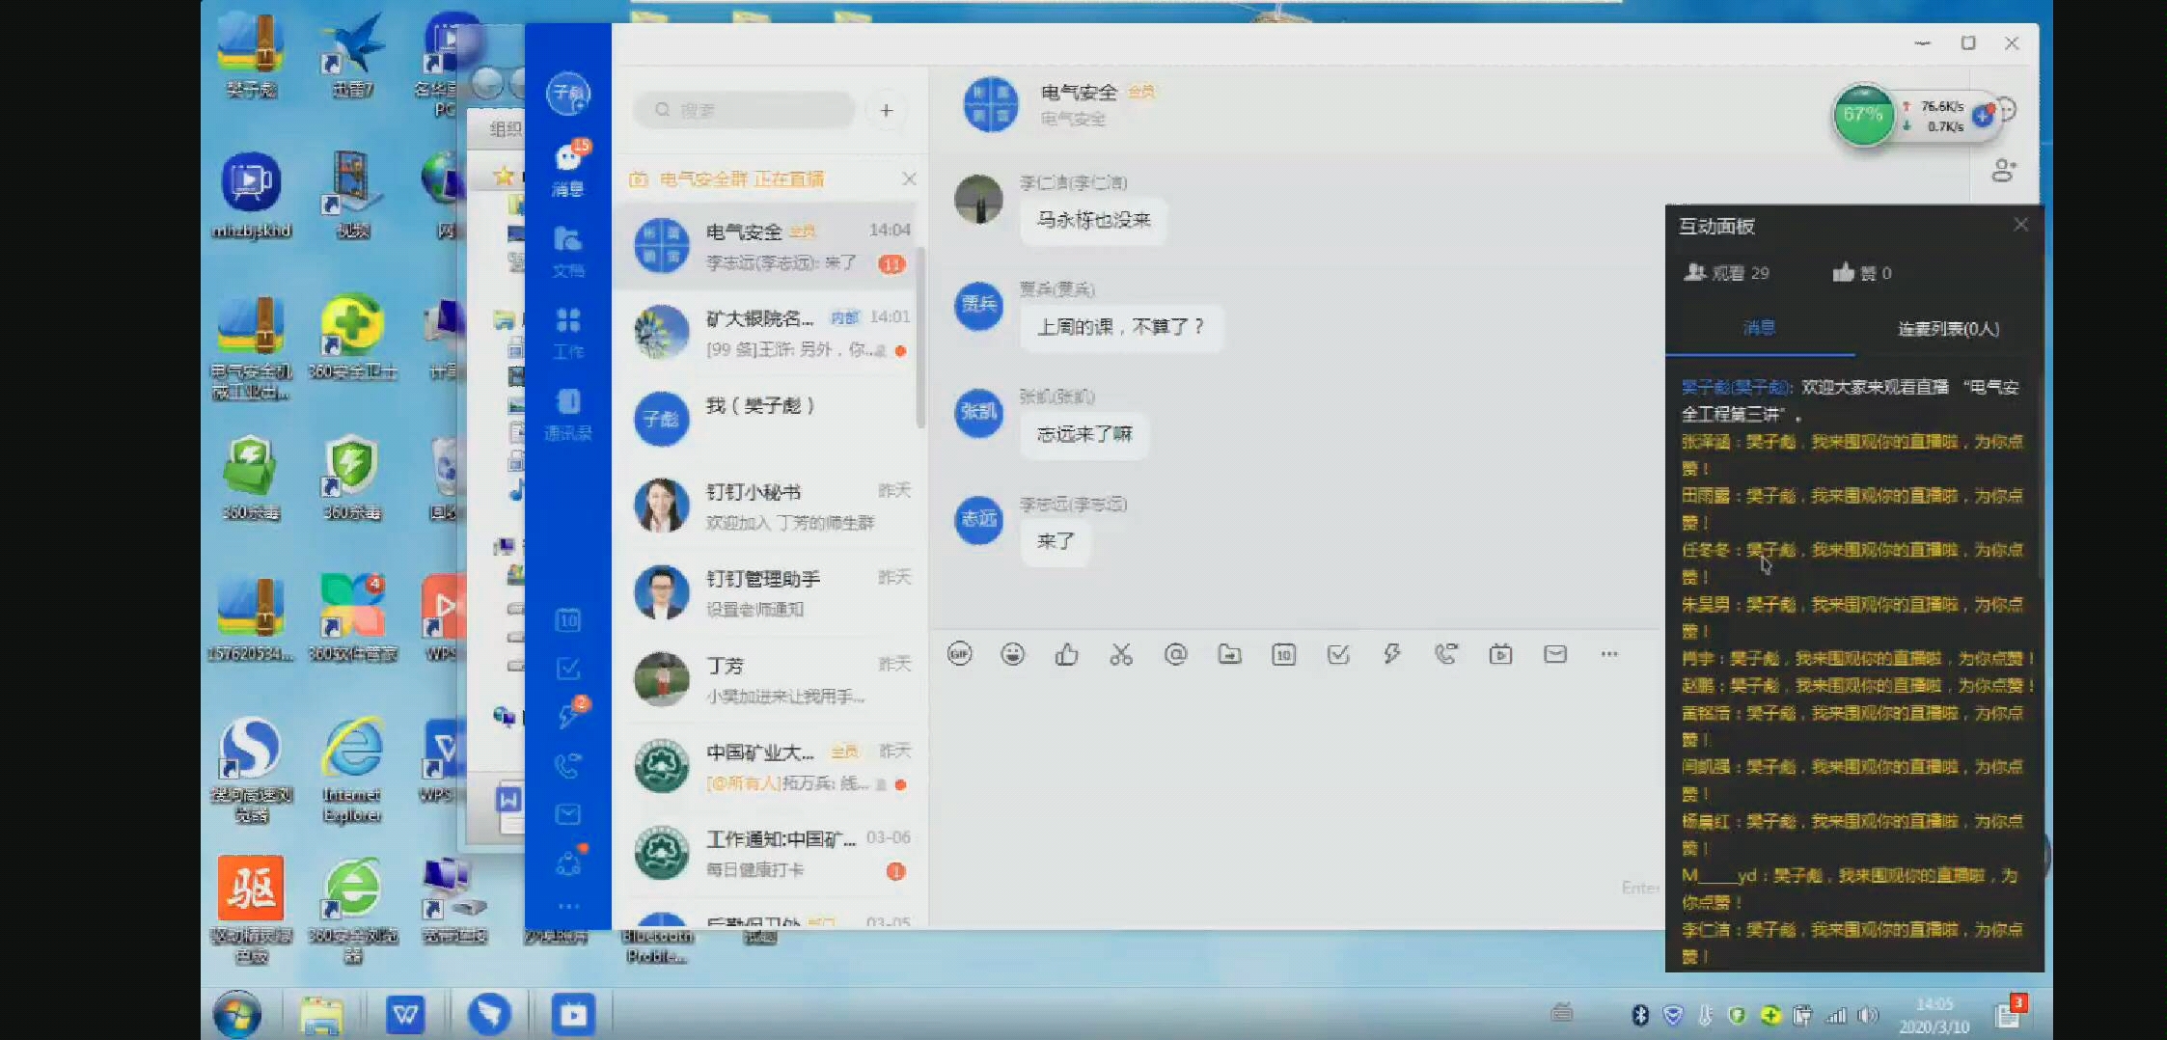The width and height of the screenshot is (2167, 1040).
Task: Open the 工作 workbench section in sidebar
Action: pyautogui.click(x=568, y=333)
